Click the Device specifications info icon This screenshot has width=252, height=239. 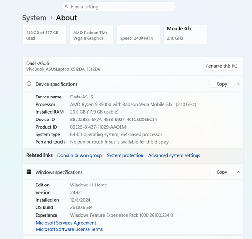[29, 84]
